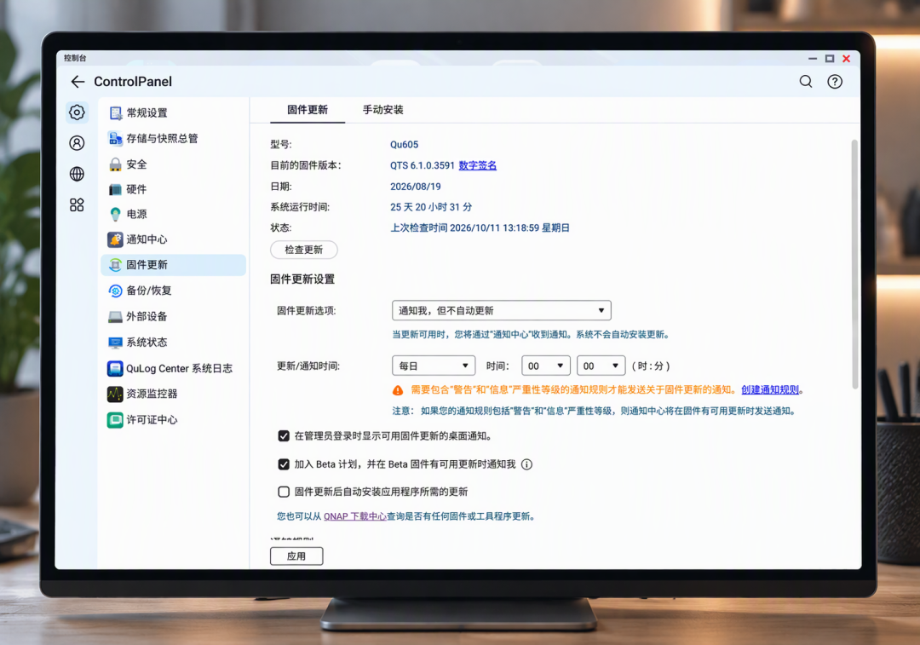
Task: Open the hour 00 dropdown
Action: 546,366
